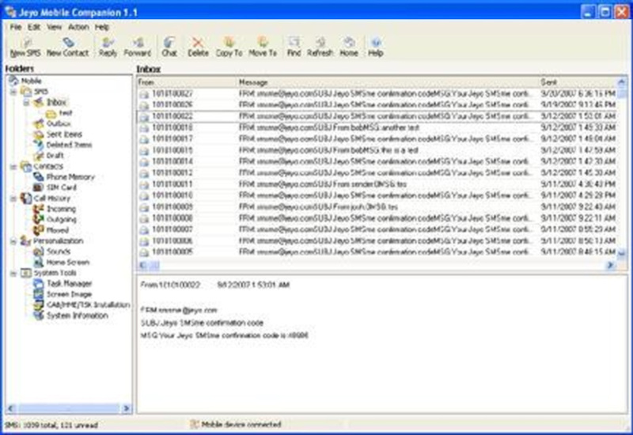Sort messages by Message column header

[388, 82]
